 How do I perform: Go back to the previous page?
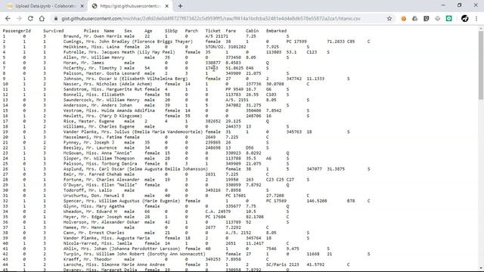[8, 18]
